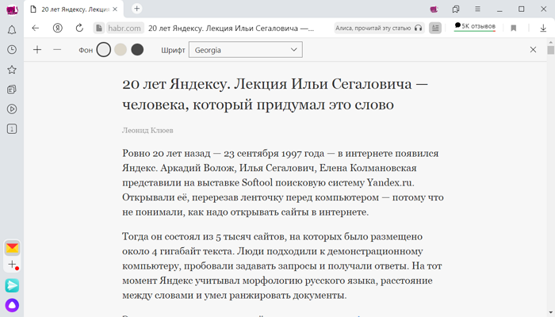Open video player icon in sidebar
This screenshot has width=555, height=317.
coord(12,109)
